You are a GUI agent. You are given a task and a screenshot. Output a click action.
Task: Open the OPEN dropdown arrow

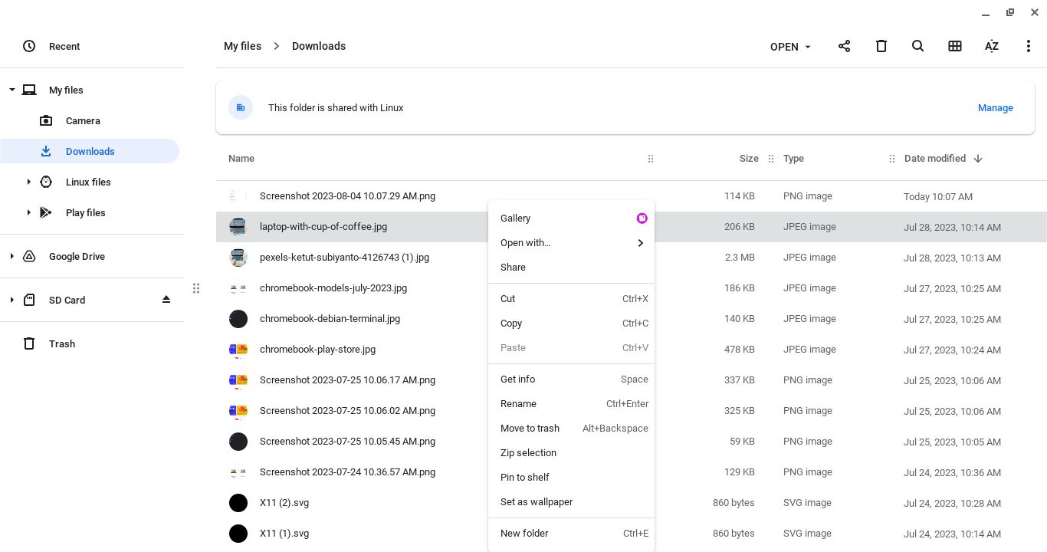pyautogui.click(x=807, y=47)
